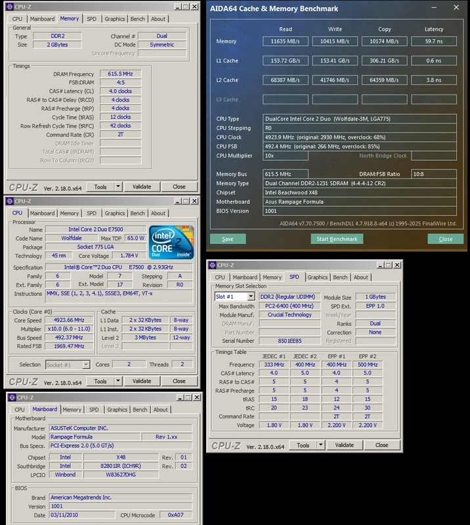This screenshot has width=470, height=525.
Task: Click the Crucial Technology module manufacturer value
Action: [x=289, y=315]
